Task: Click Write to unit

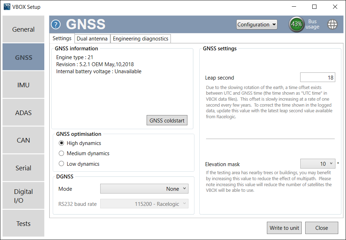Action: pos(284,228)
